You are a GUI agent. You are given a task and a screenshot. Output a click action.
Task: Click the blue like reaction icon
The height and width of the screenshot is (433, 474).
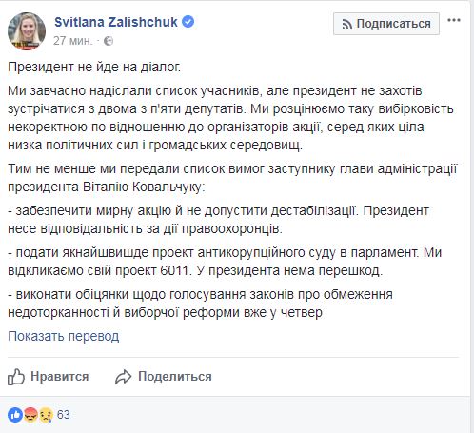15,415
